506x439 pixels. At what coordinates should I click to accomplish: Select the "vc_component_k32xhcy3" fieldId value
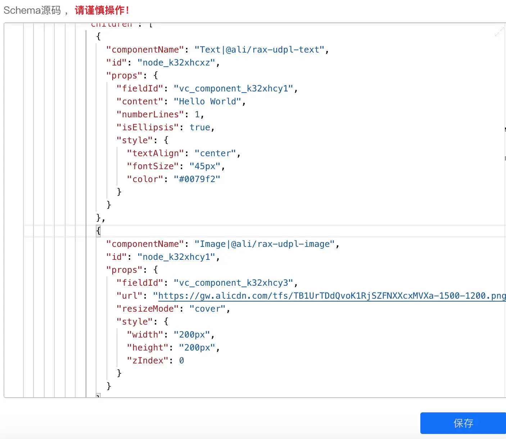[x=234, y=283]
